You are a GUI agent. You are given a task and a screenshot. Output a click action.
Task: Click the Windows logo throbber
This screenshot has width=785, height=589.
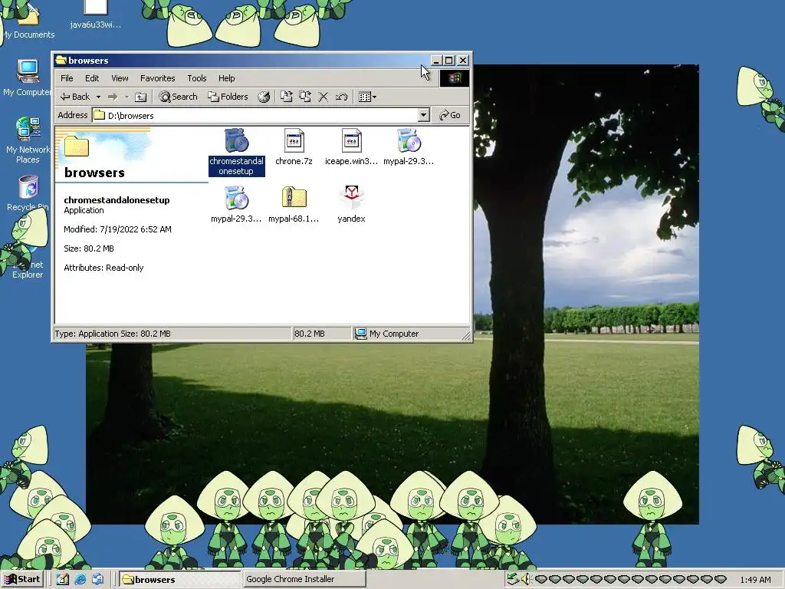(455, 78)
